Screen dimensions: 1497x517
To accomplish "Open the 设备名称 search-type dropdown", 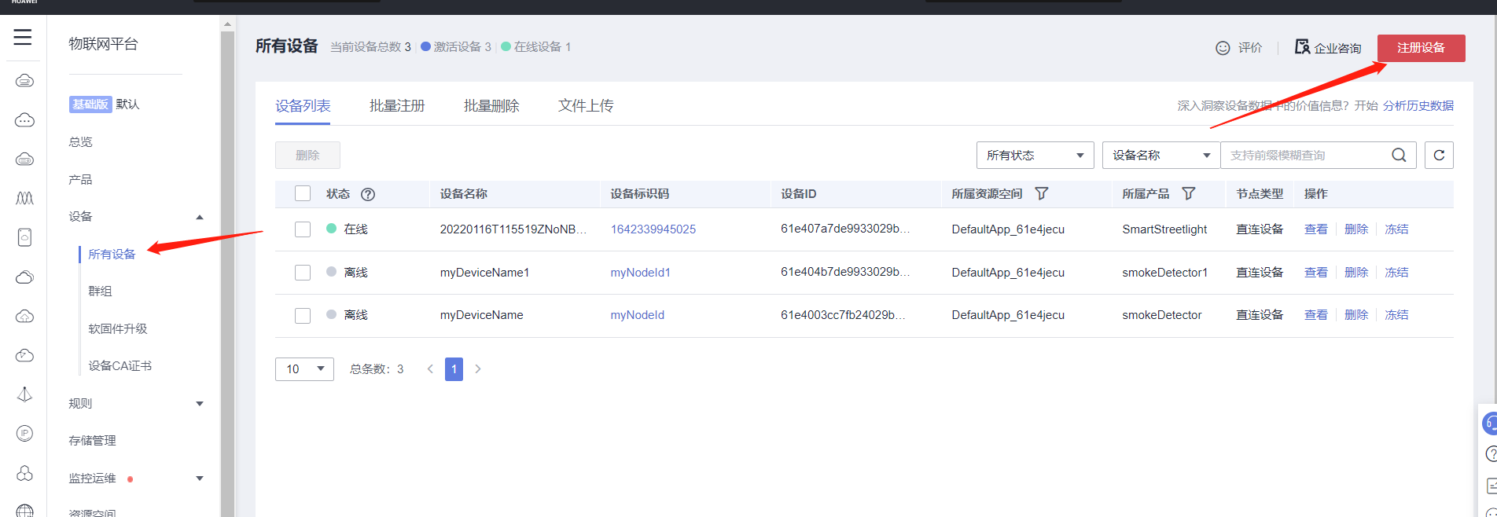I will tap(1160, 155).
